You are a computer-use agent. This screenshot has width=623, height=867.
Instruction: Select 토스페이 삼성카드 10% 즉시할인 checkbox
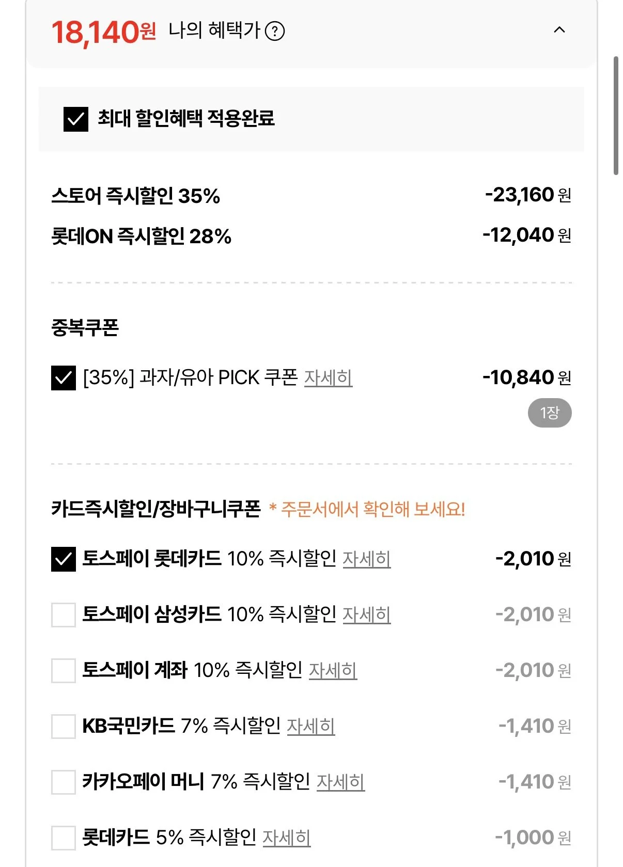pyautogui.click(x=64, y=614)
